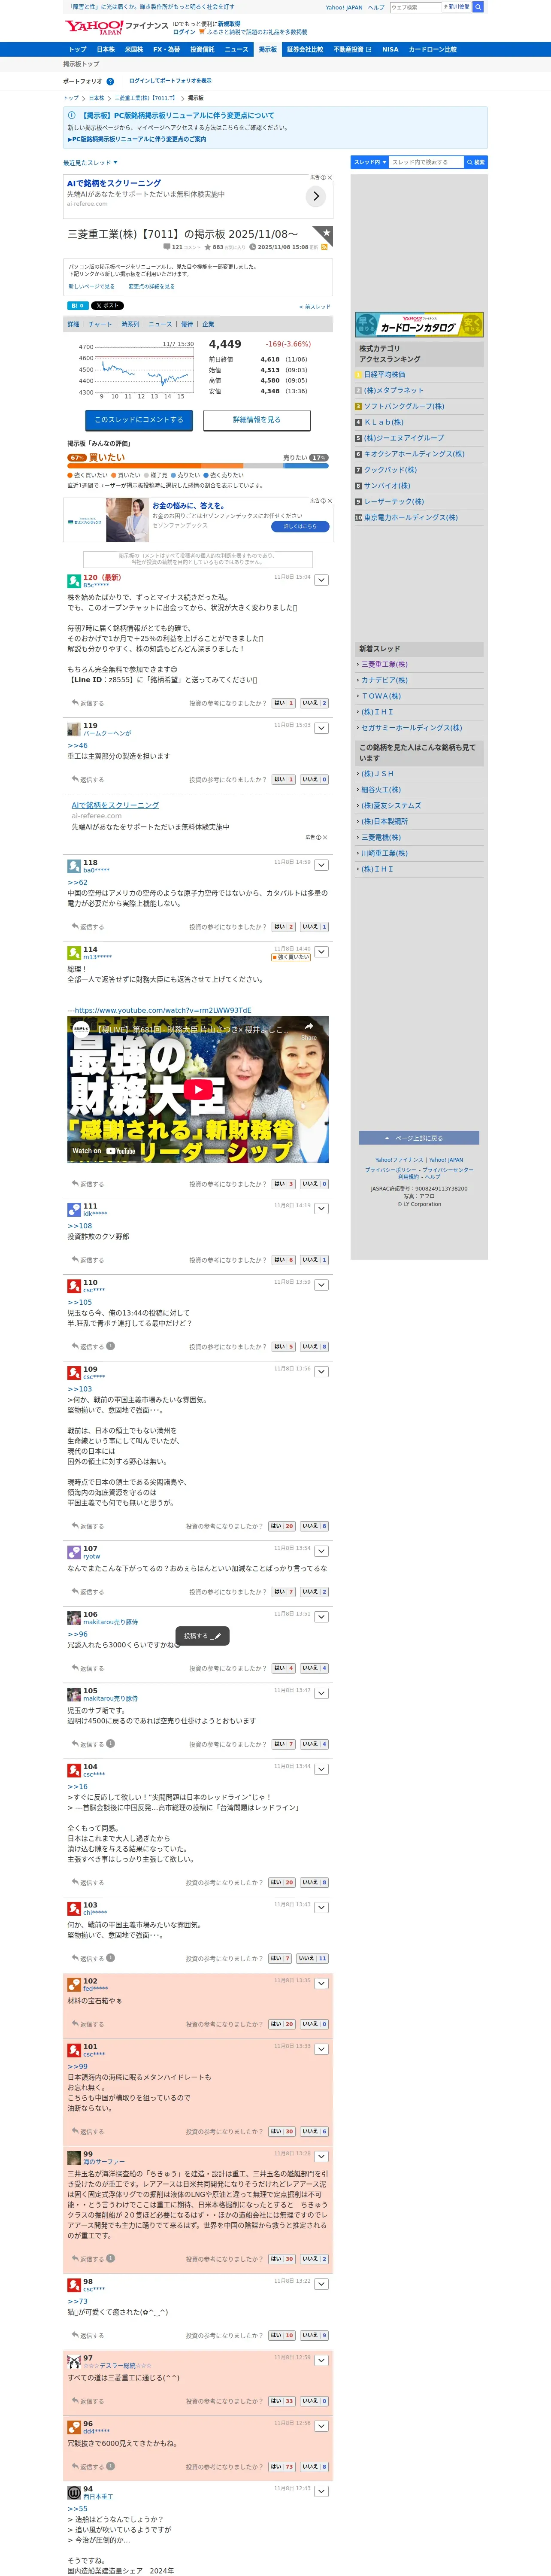Add thread to favorites with corner star
The image size is (551, 2576).
click(x=323, y=235)
